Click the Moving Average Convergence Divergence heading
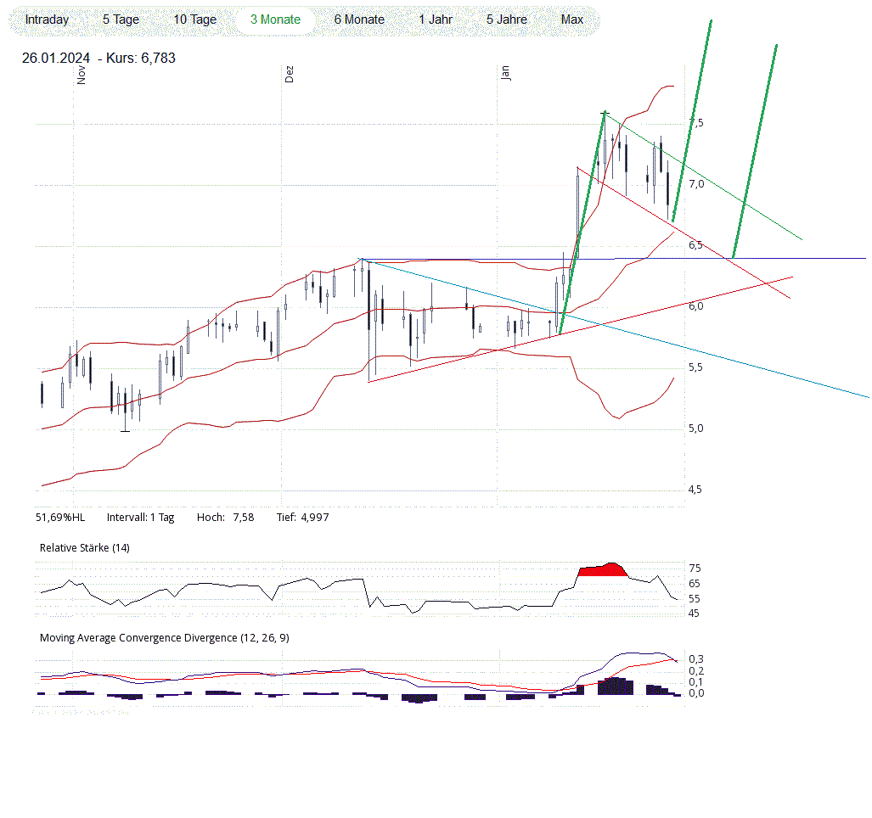Viewport: 872px width, 818px height. click(x=165, y=638)
